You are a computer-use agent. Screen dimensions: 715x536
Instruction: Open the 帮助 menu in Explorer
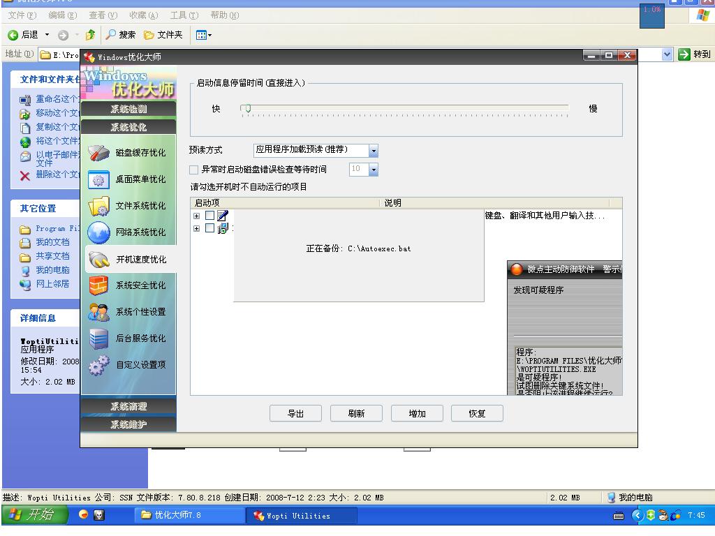point(225,15)
